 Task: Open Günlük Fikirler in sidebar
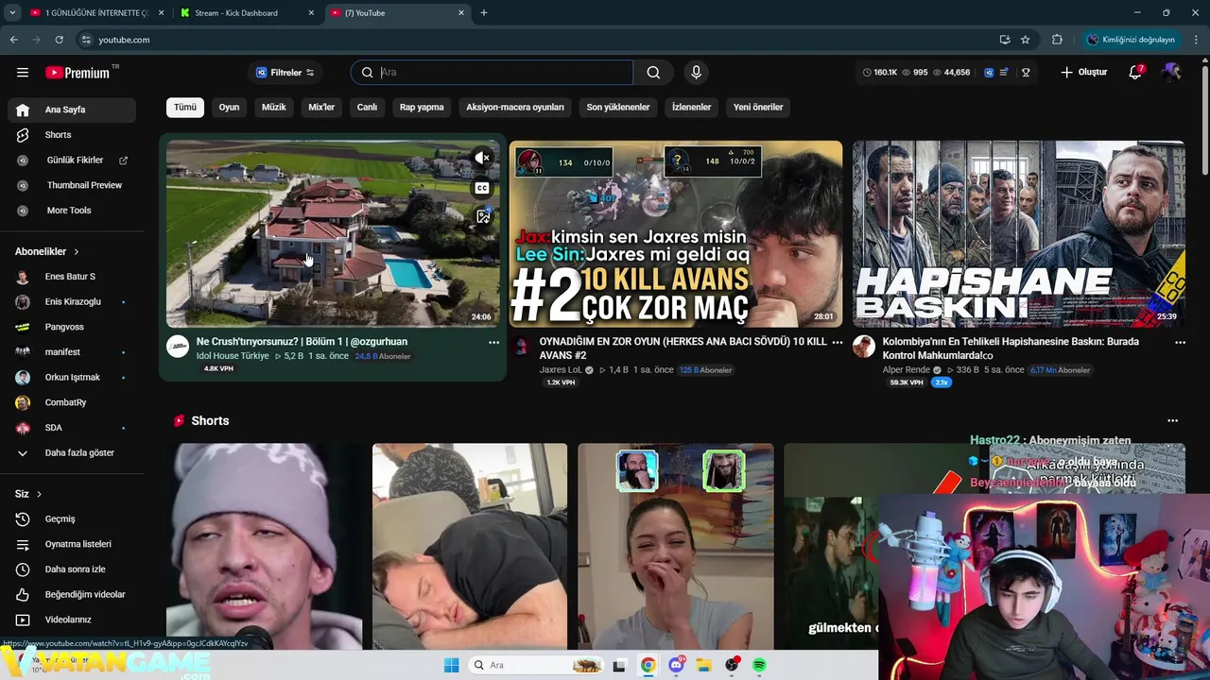pyautogui.click(x=72, y=161)
